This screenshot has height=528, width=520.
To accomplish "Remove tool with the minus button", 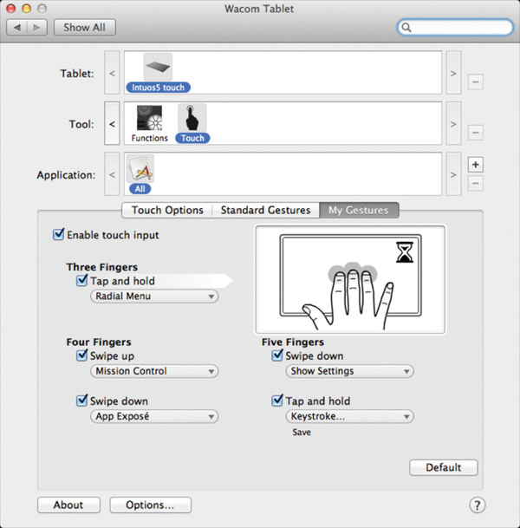I will point(475,133).
